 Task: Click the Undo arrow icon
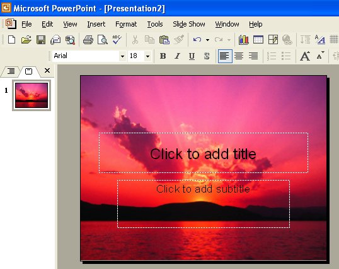[197, 40]
